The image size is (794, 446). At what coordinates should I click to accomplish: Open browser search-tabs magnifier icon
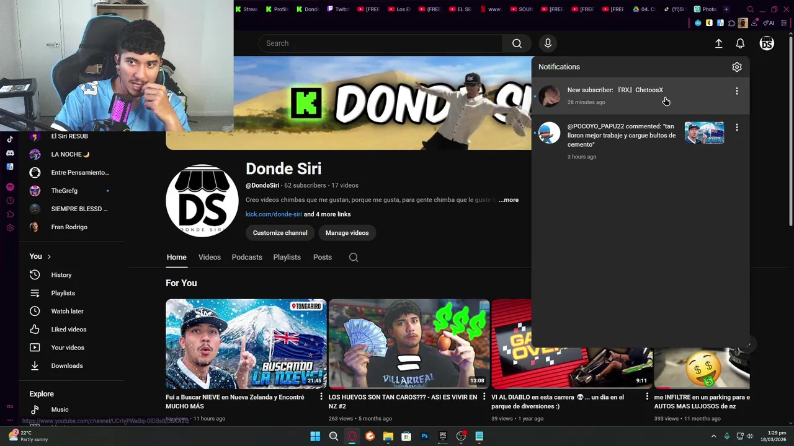pos(750,9)
